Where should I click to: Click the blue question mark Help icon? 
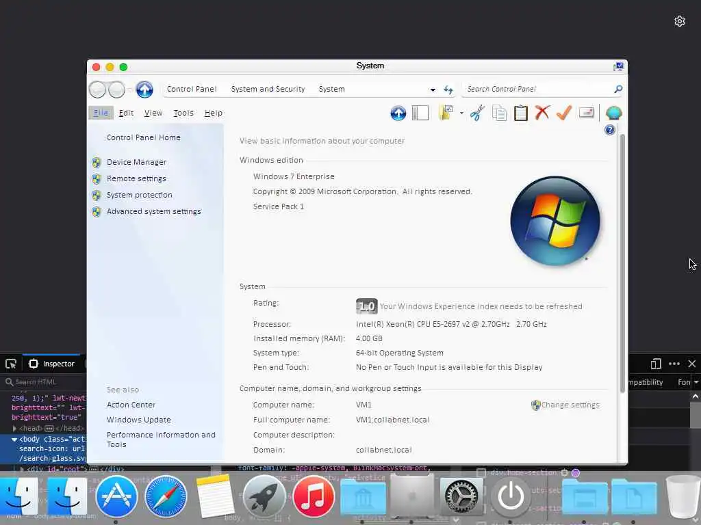point(610,130)
